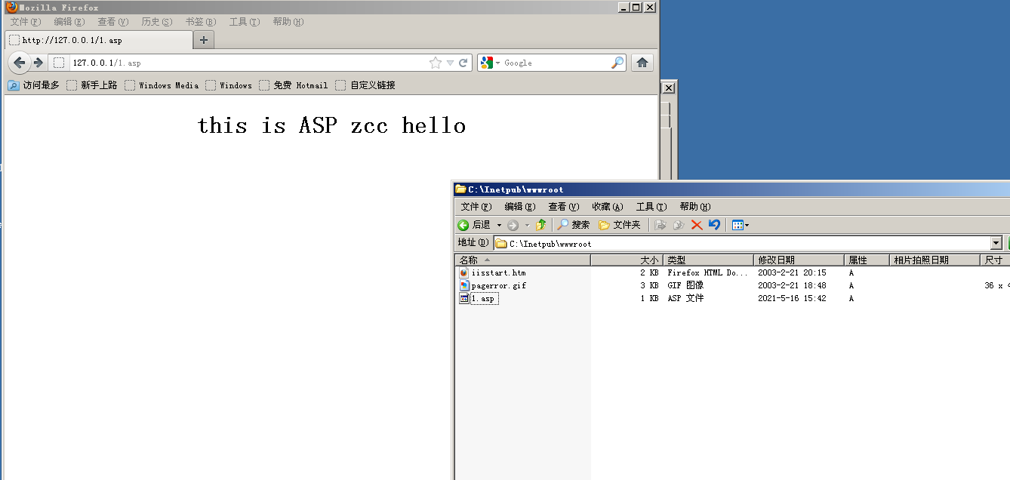Sort by 大小 column header
This screenshot has width=1010, height=480.
[627, 260]
